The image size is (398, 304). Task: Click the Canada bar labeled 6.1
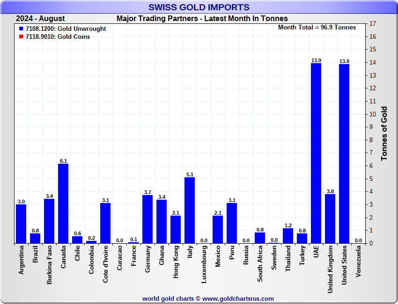pyautogui.click(x=63, y=203)
